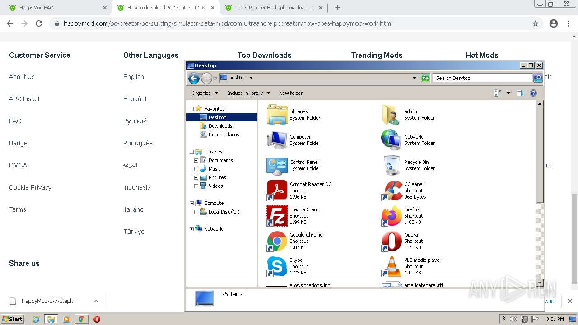The height and width of the screenshot is (325, 578).
Task: Select the VLC media player shortcut
Action: [392, 266]
